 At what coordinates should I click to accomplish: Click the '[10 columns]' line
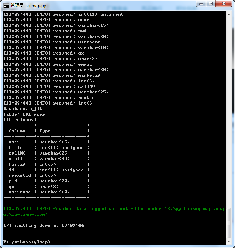(20, 120)
